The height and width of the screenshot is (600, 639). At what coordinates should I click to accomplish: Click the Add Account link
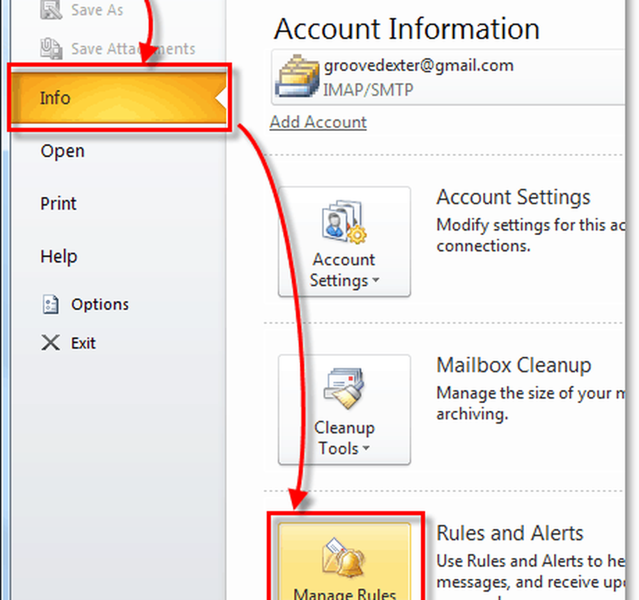[x=318, y=122]
